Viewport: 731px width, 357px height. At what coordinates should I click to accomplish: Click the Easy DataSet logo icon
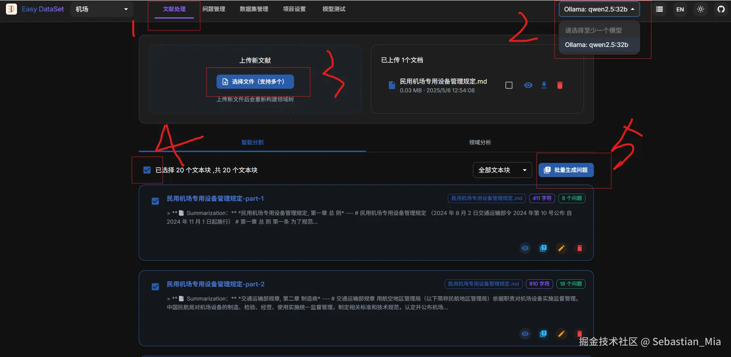[x=11, y=9]
